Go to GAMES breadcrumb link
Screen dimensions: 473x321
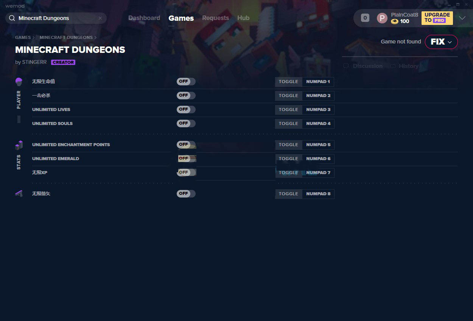[x=23, y=38]
